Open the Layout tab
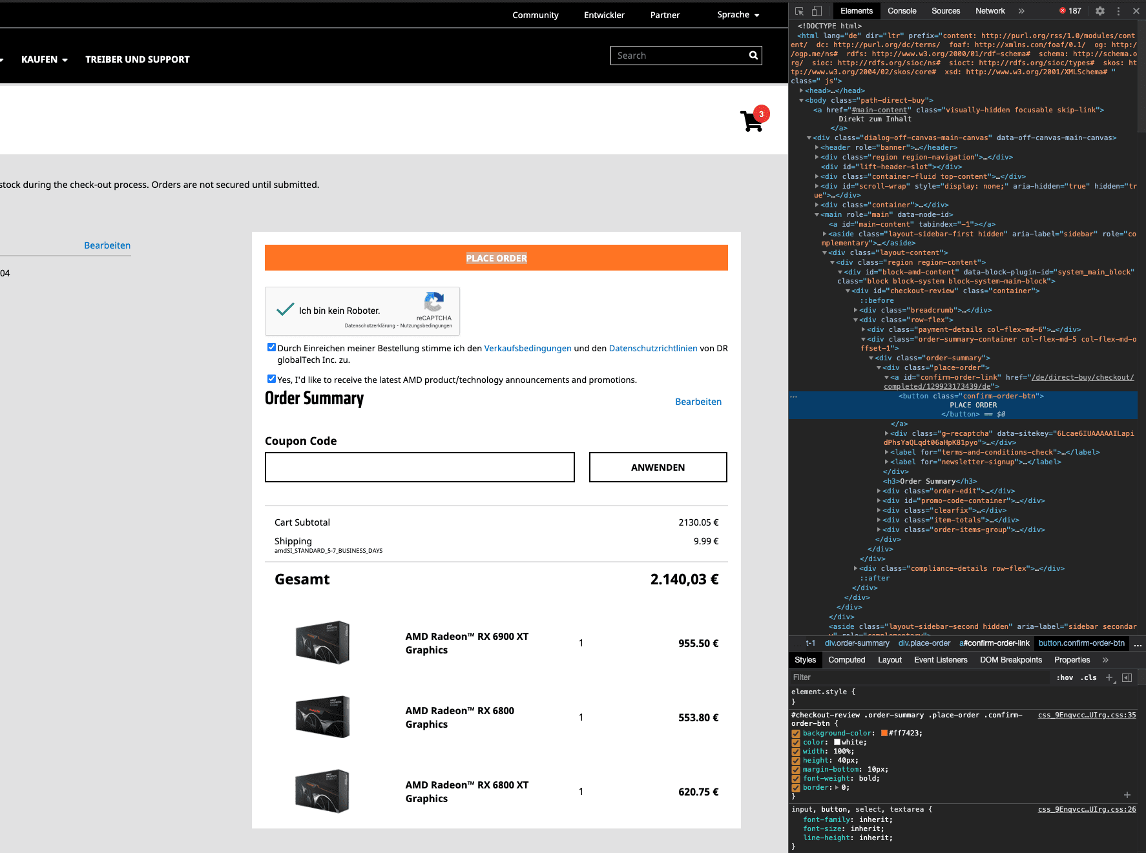The height and width of the screenshot is (853, 1146). tap(890, 660)
